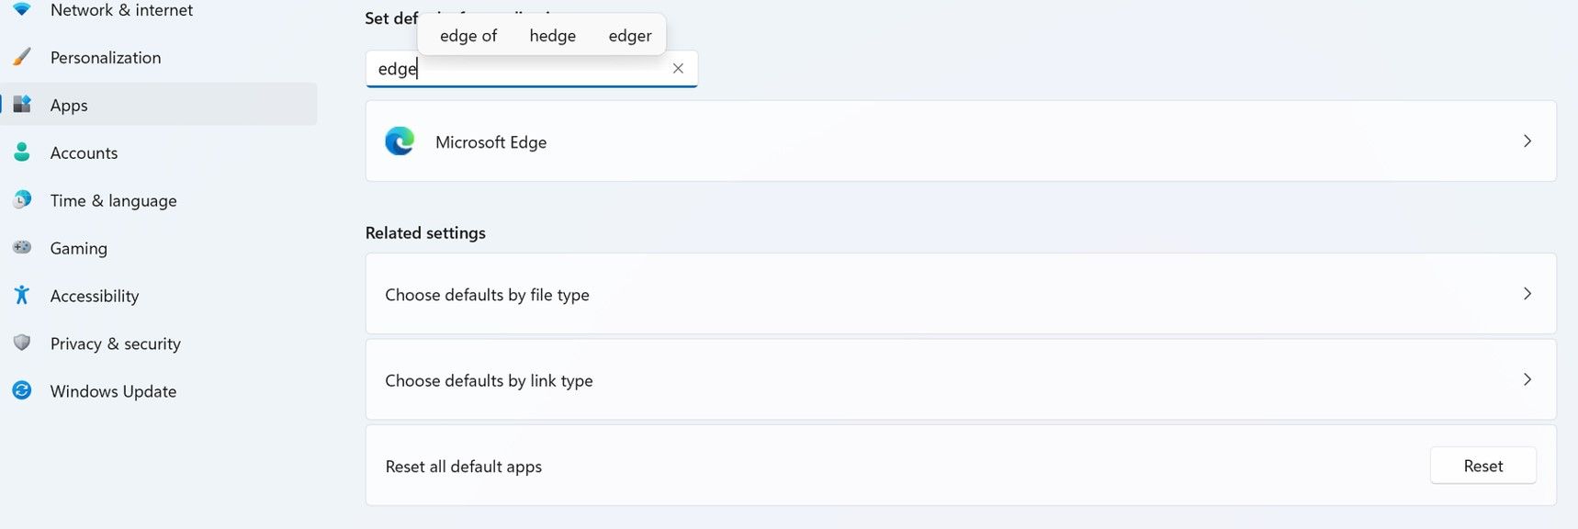Go to Privacy & security section
This screenshot has height=529, width=1578.
(115, 343)
